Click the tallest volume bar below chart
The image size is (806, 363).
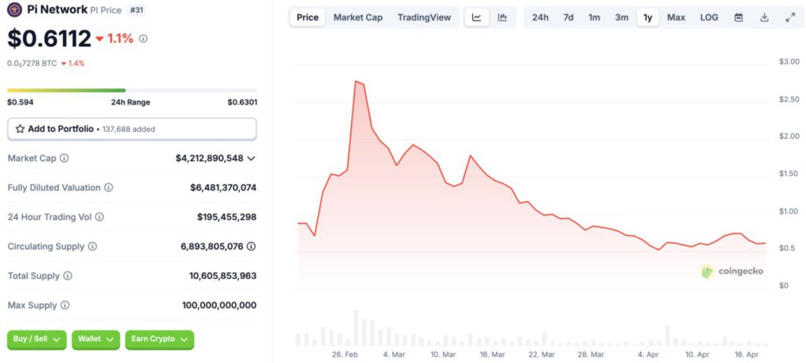[355, 328]
